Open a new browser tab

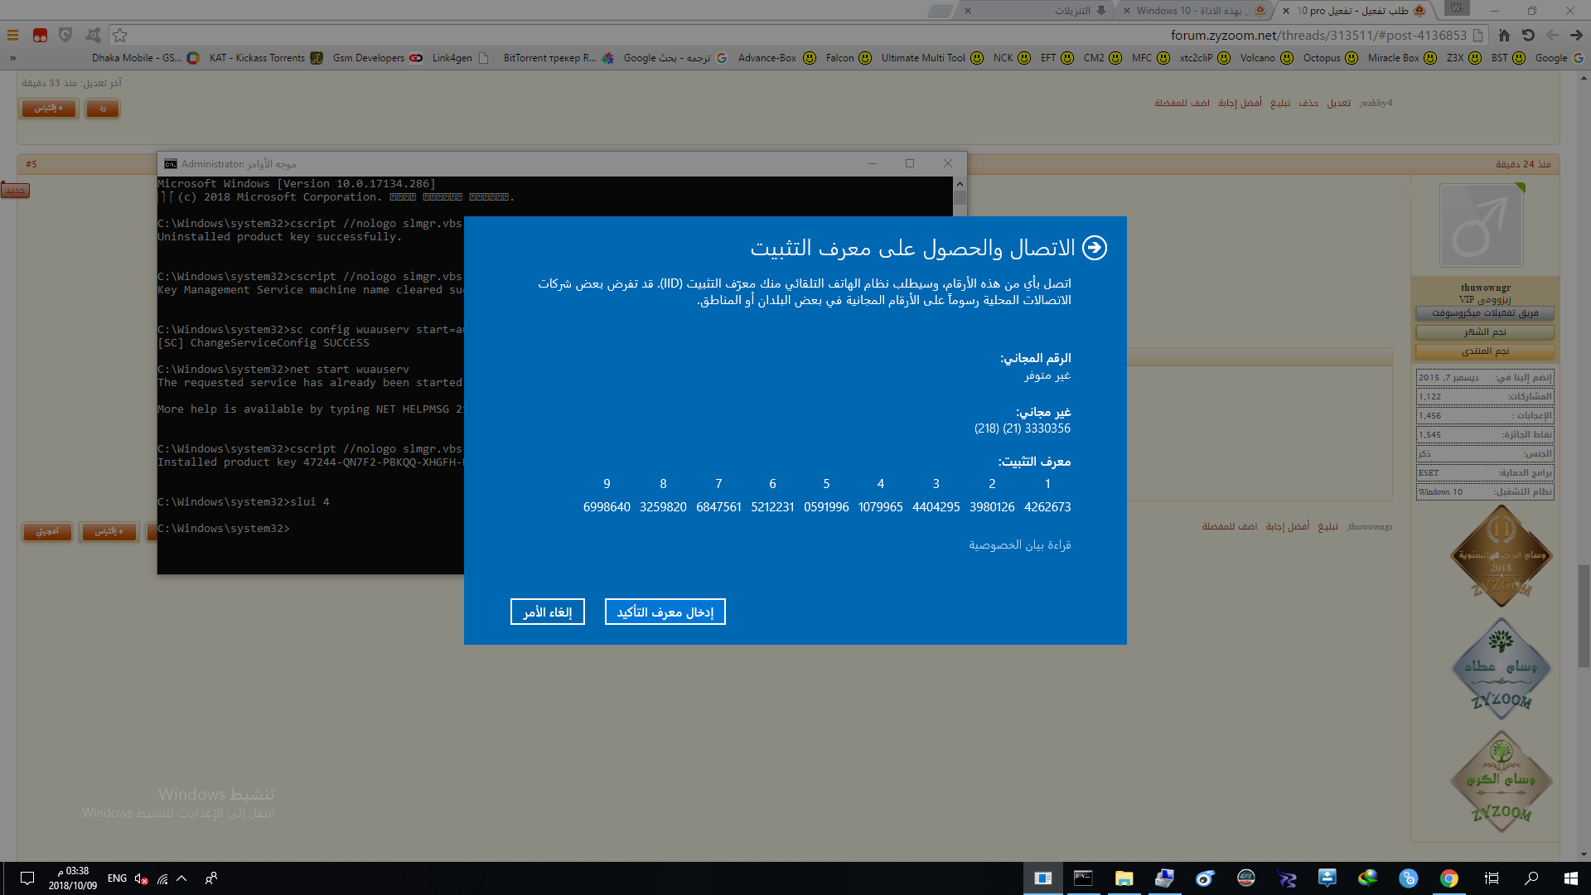tap(941, 11)
